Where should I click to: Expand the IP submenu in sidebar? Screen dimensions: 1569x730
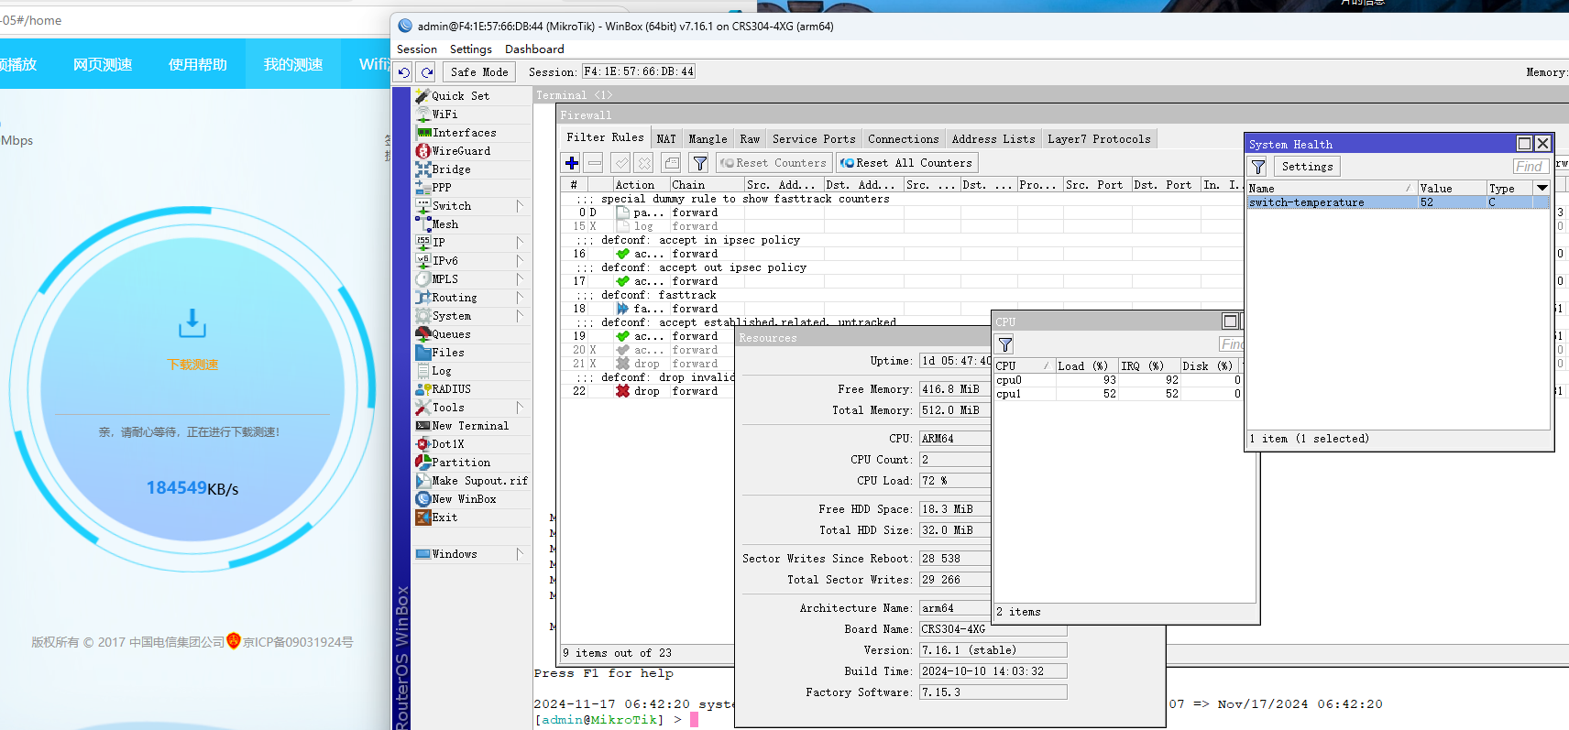(x=519, y=243)
